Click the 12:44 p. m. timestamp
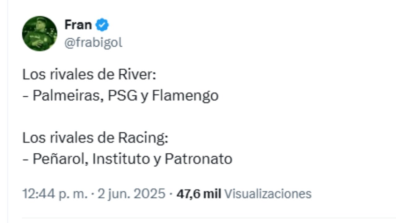This screenshot has height=223, width=396. tap(55, 194)
